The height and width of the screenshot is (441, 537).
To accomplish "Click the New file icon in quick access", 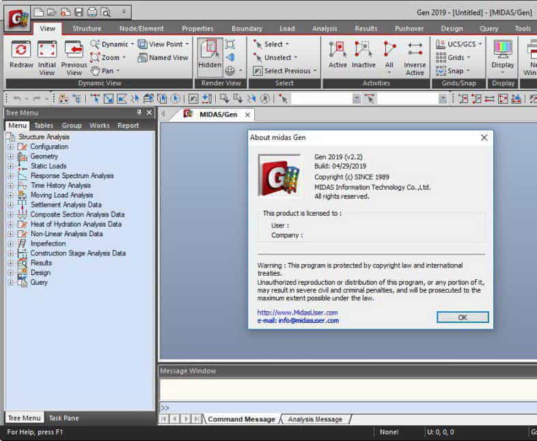I will 38,12.
